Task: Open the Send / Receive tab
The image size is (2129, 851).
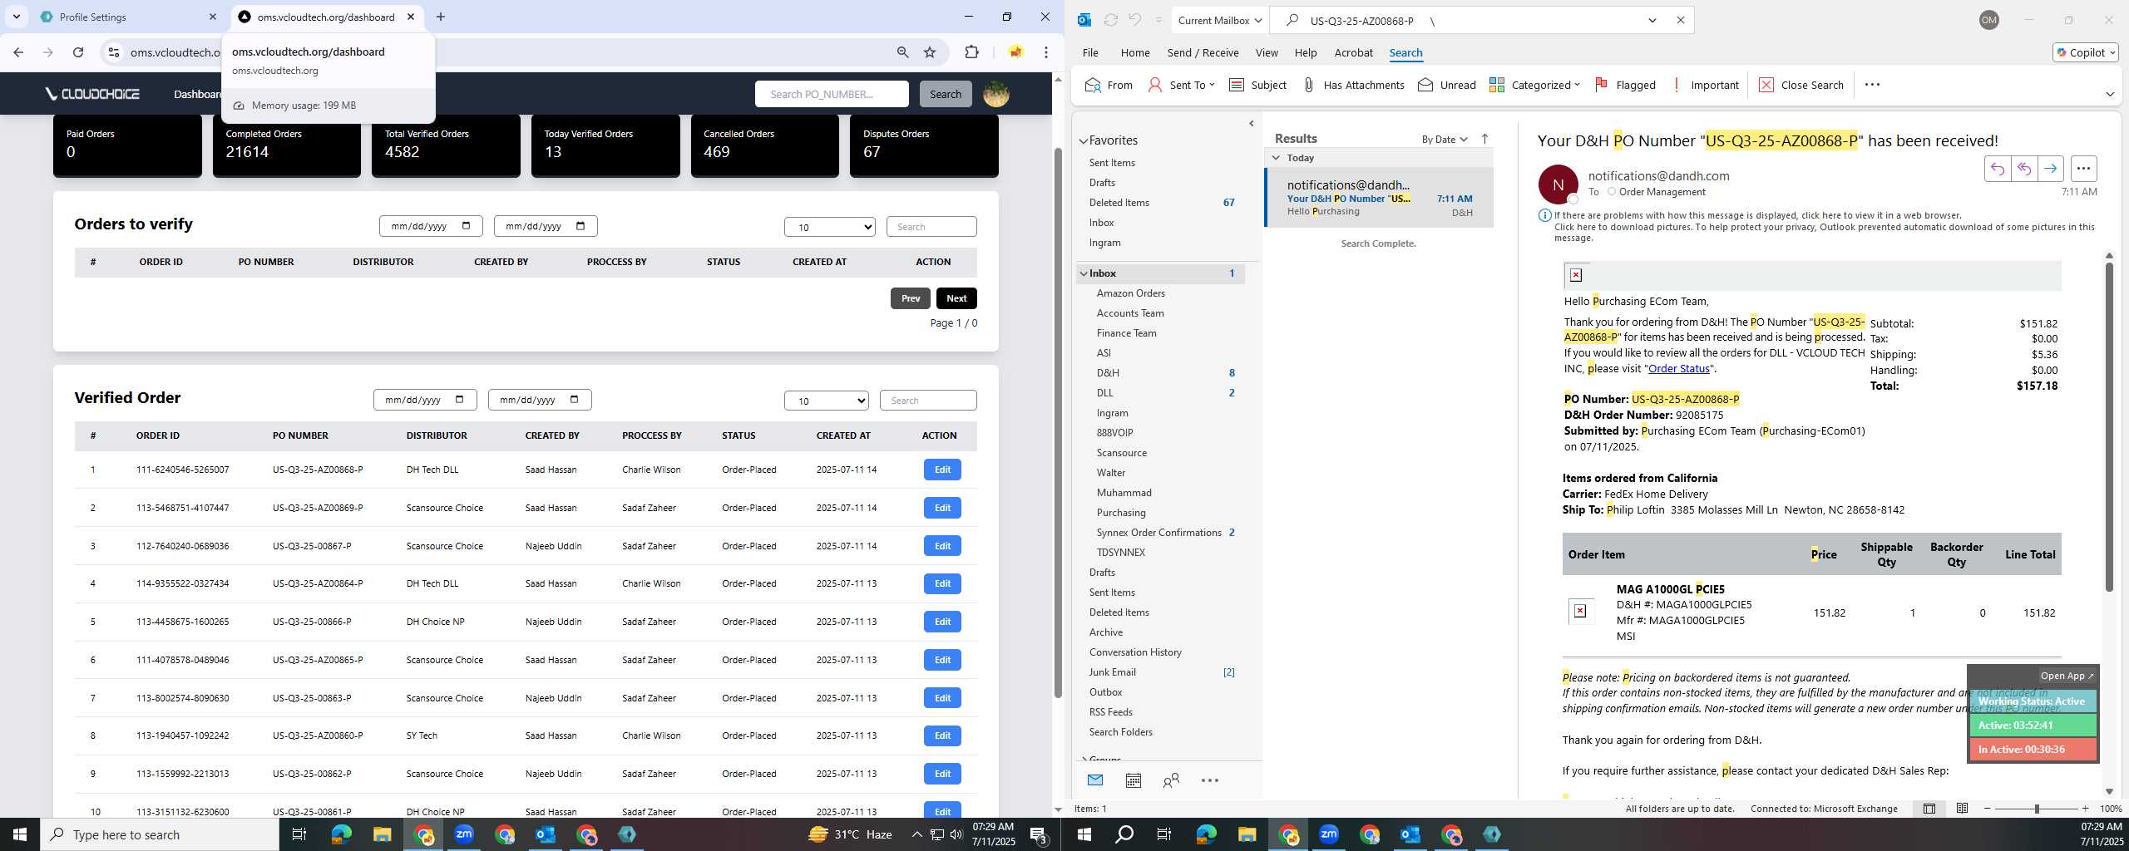Action: click(x=1203, y=52)
